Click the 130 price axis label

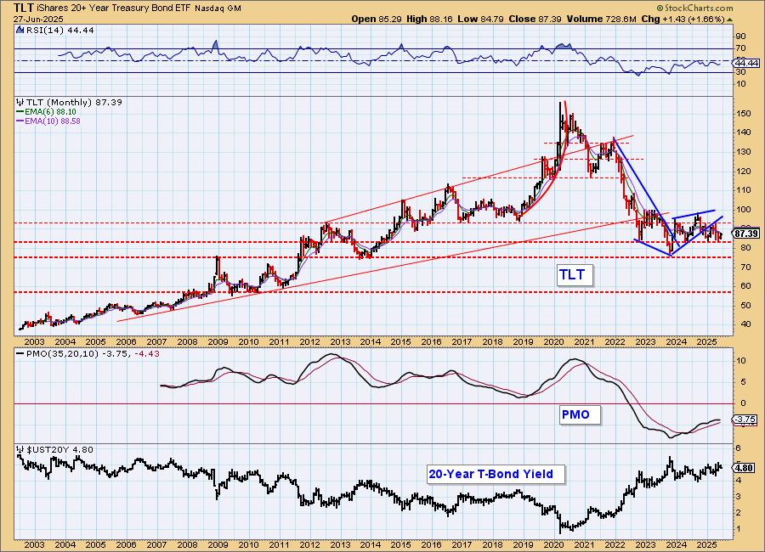(x=744, y=152)
